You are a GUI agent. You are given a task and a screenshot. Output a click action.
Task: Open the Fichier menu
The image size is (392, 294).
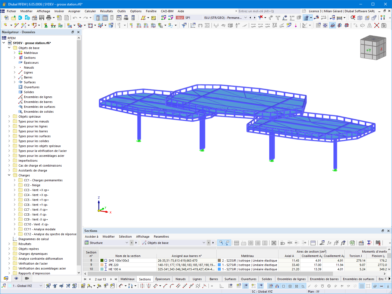pyautogui.click(x=11, y=11)
